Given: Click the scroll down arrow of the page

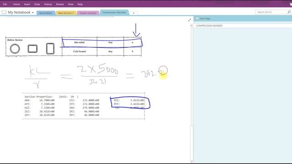Looking at the screenshot, I should [x=192, y=162].
